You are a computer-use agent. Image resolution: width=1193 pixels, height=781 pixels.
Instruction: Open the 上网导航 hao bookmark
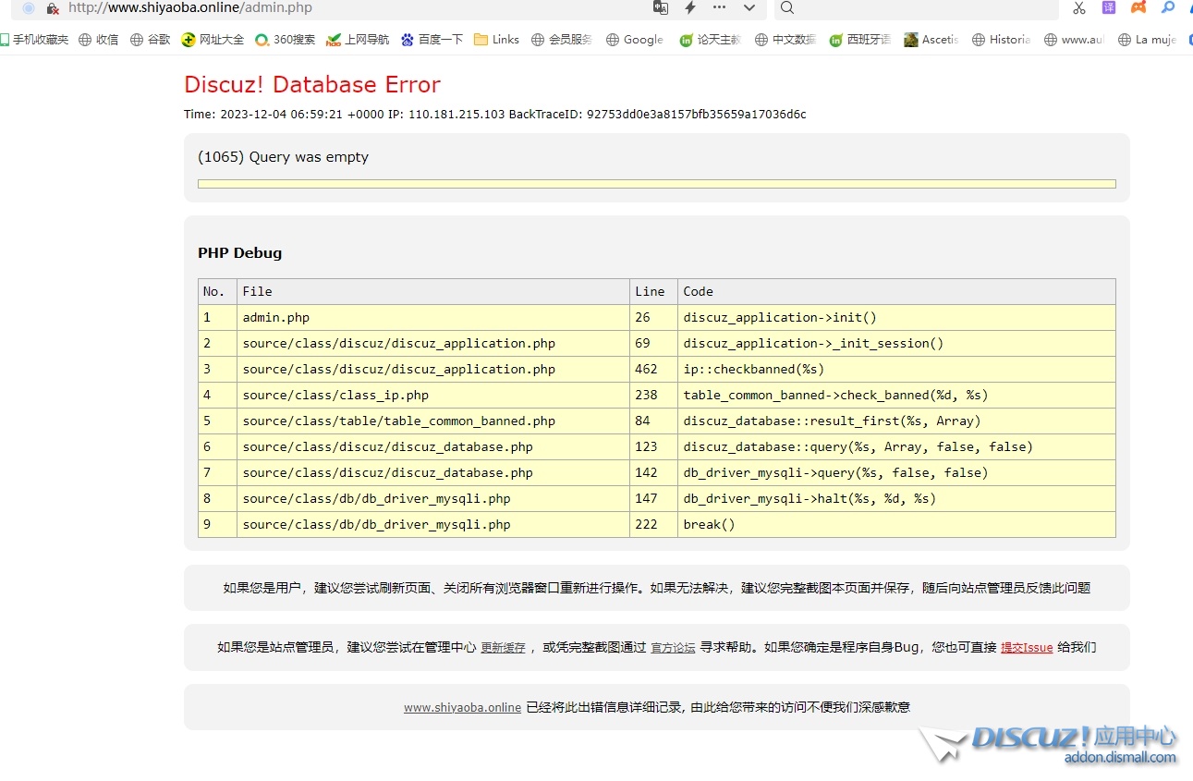tap(358, 40)
